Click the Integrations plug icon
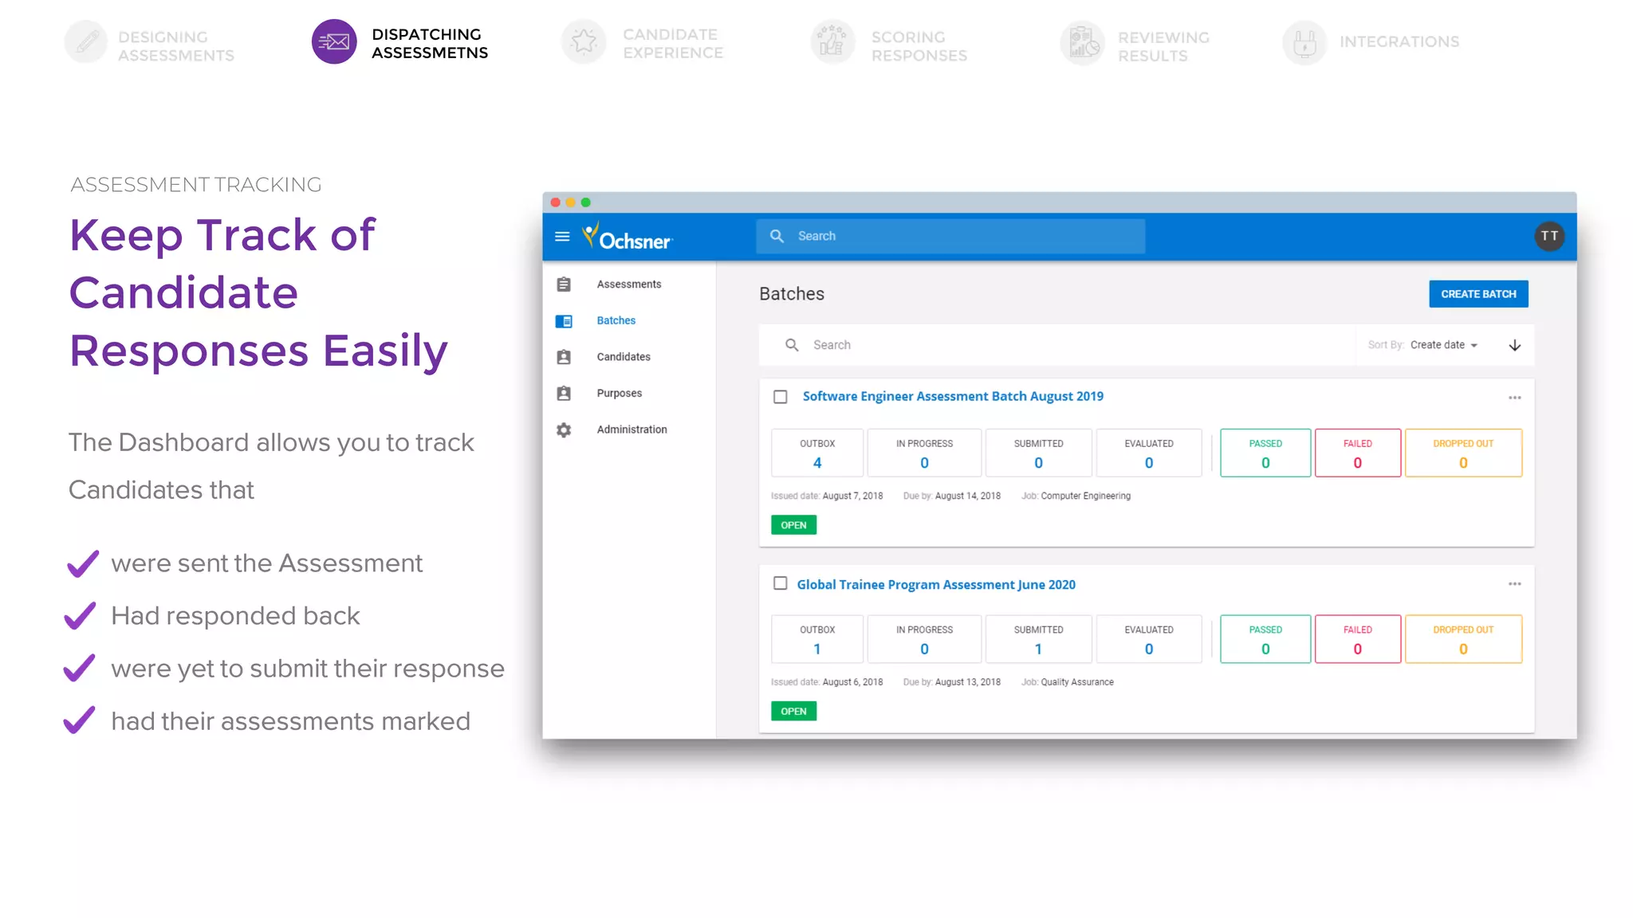 click(1304, 42)
